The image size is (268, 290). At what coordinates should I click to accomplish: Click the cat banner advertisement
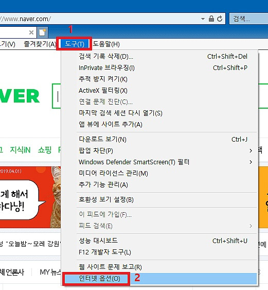[x=30, y=197]
